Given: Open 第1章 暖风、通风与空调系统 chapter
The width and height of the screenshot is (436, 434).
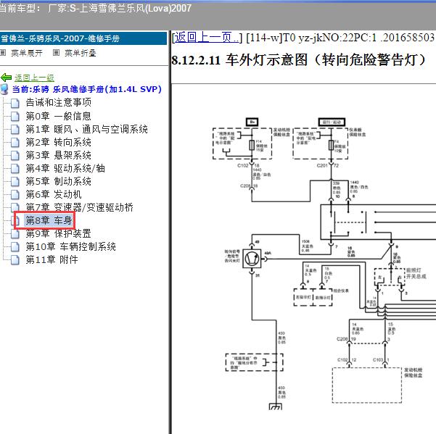Looking at the screenshot, I should click(x=87, y=129).
